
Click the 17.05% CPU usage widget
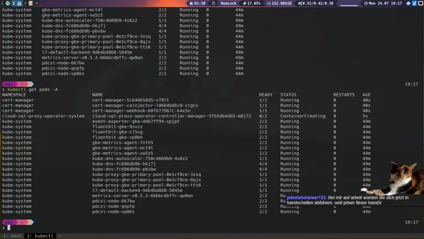point(251,3)
